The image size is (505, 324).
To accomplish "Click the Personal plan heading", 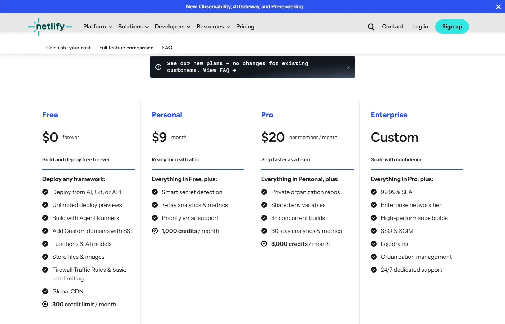I will [x=167, y=115].
